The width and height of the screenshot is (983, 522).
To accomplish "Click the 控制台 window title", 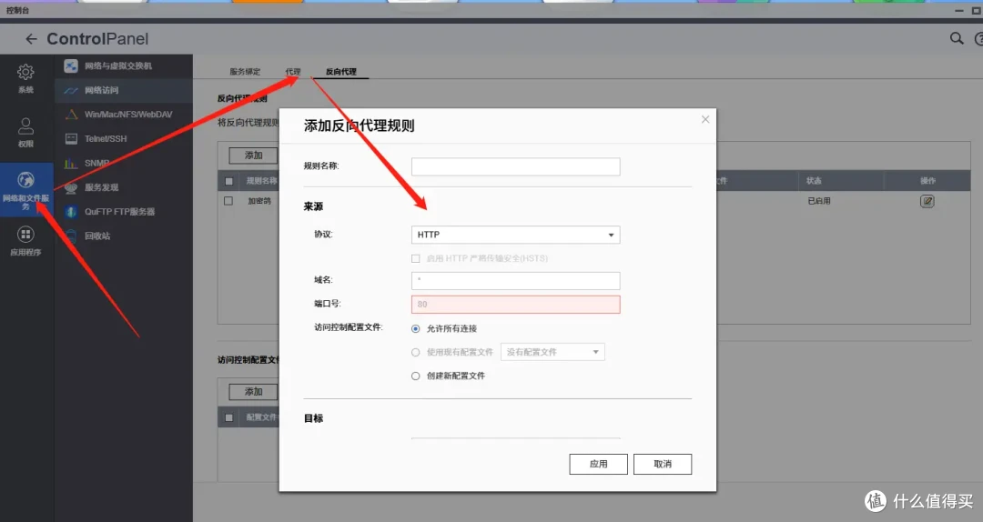I will pyautogui.click(x=17, y=10).
